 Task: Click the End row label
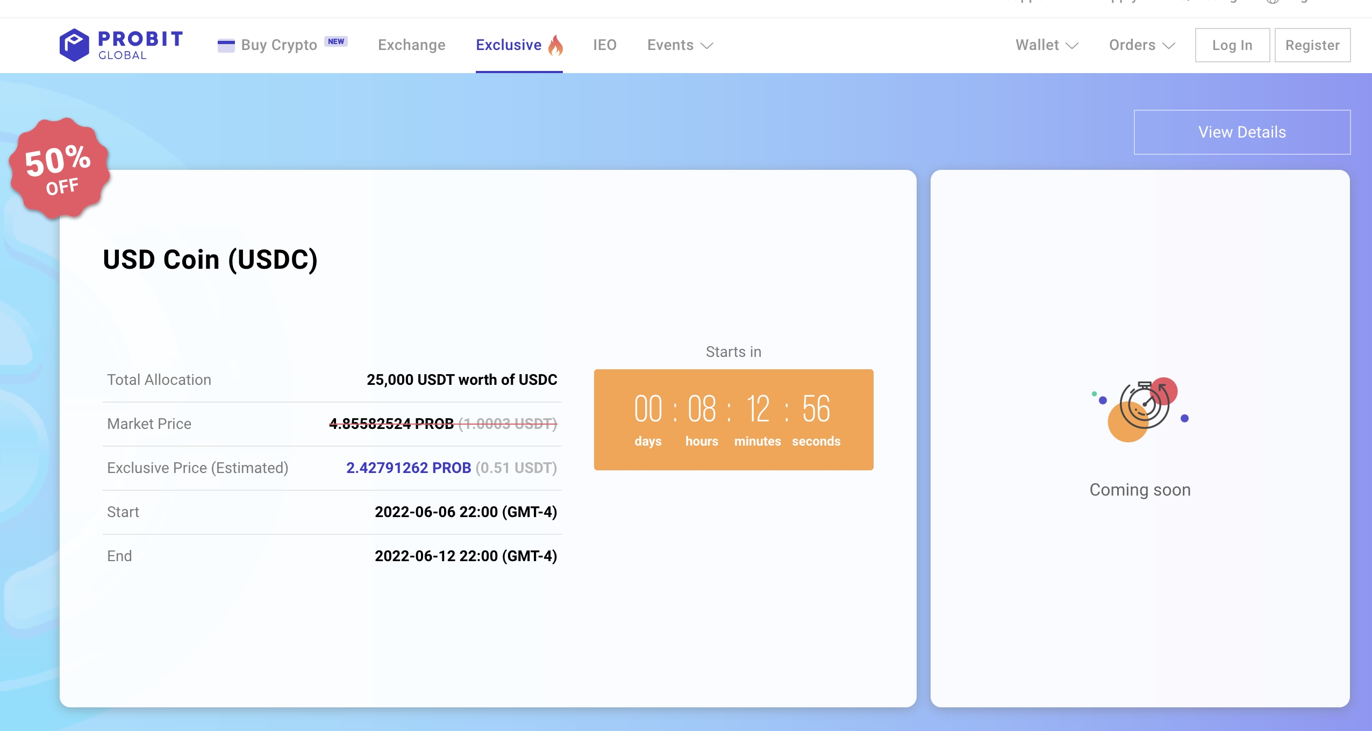(x=119, y=556)
